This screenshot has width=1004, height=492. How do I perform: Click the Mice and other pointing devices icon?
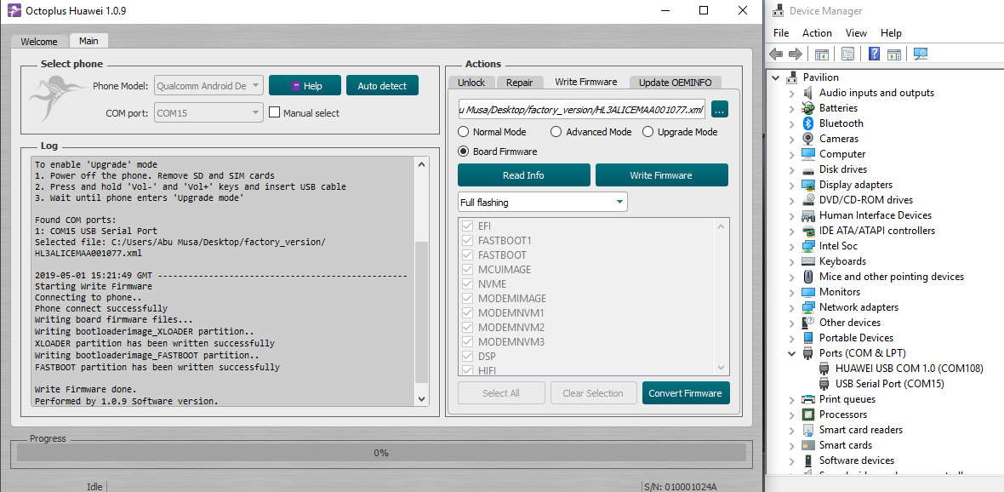pyautogui.click(x=808, y=277)
